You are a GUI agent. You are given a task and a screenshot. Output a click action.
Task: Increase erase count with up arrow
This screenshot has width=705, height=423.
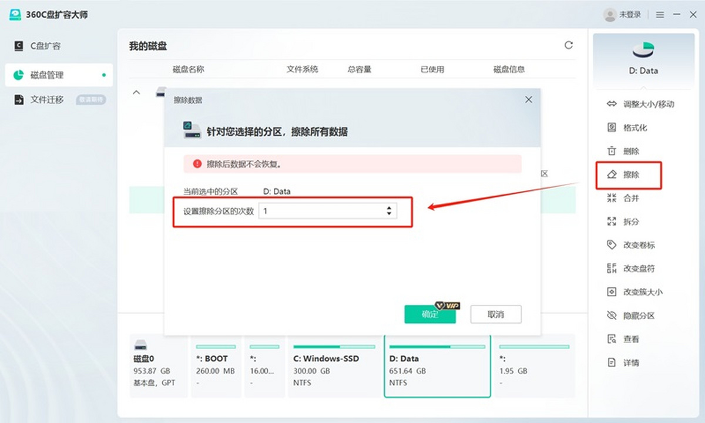(x=389, y=208)
